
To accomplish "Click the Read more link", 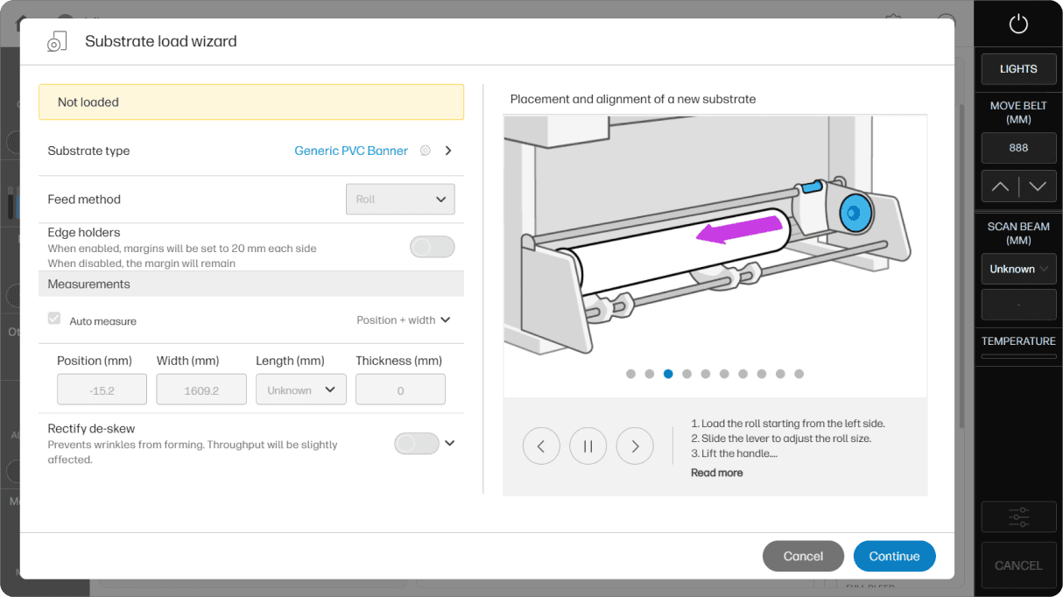I will click(x=716, y=472).
